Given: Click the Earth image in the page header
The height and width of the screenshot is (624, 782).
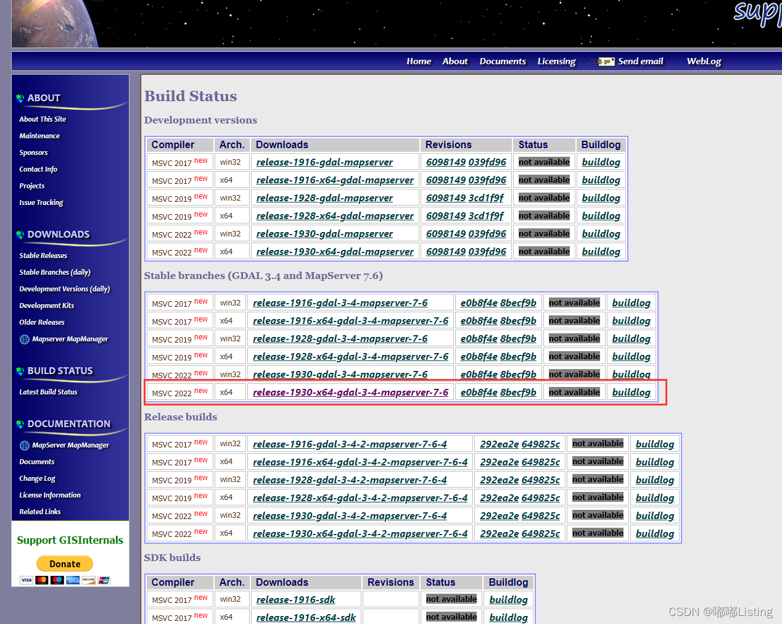Looking at the screenshot, I should click(49, 23).
